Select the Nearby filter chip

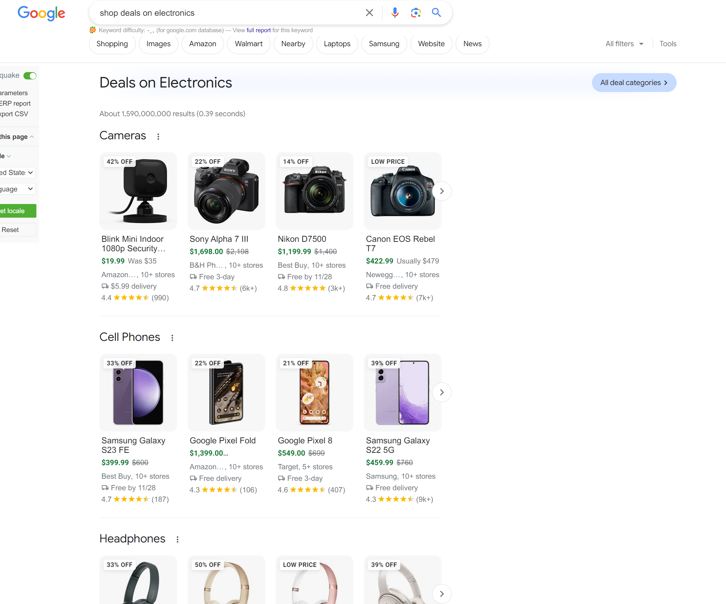point(293,44)
